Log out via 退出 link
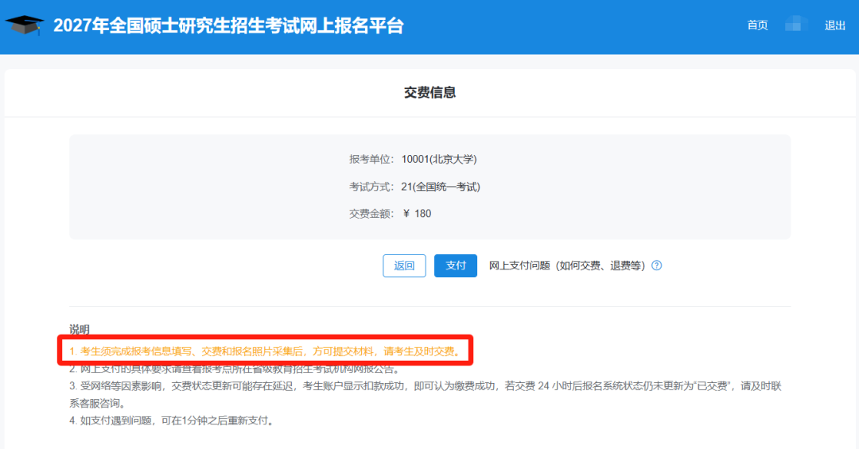The image size is (859, 449). tap(835, 25)
